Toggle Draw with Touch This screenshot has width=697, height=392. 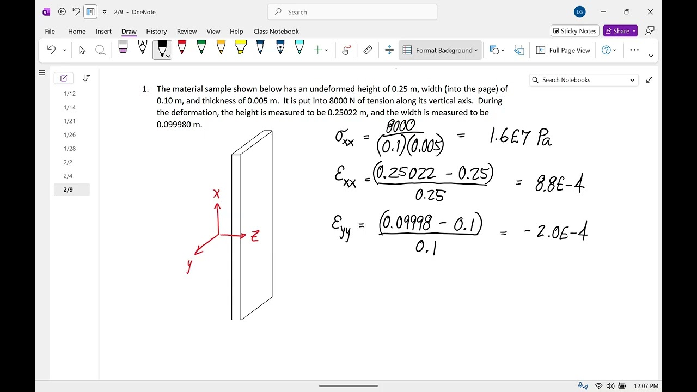346,50
